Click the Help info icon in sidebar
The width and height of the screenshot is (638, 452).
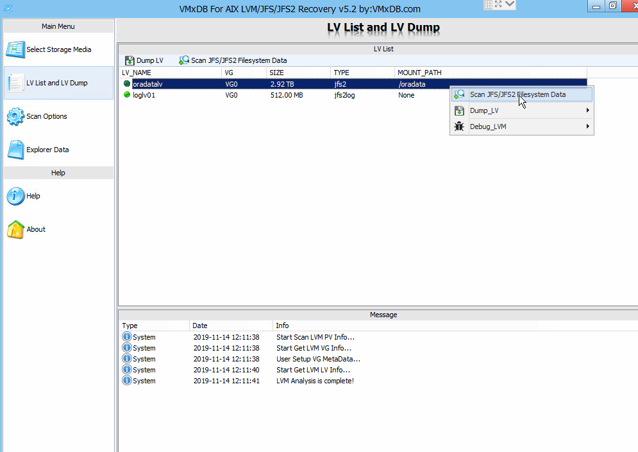tap(15, 196)
